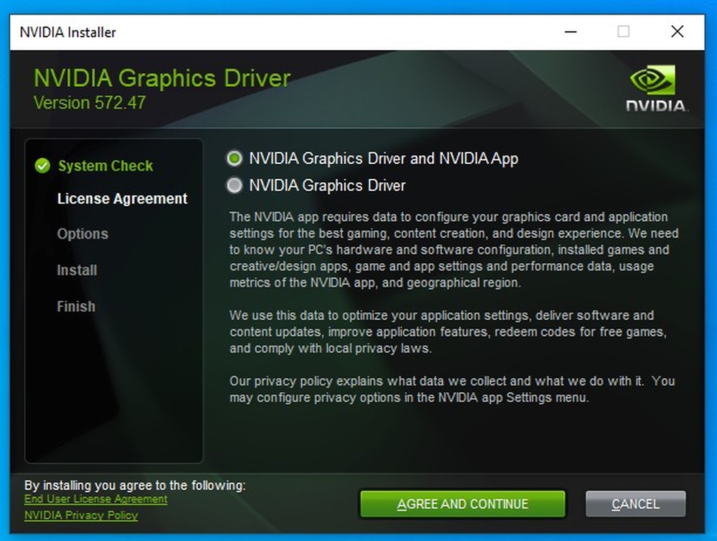Image resolution: width=717 pixels, height=541 pixels.
Task: Click the NVIDIA Installer title bar text
Action: pyautogui.click(x=68, y=32)
